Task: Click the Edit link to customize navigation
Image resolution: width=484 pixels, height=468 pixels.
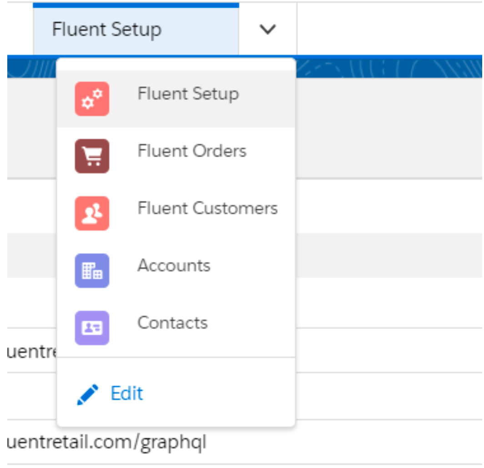Action: pos(127,393)
